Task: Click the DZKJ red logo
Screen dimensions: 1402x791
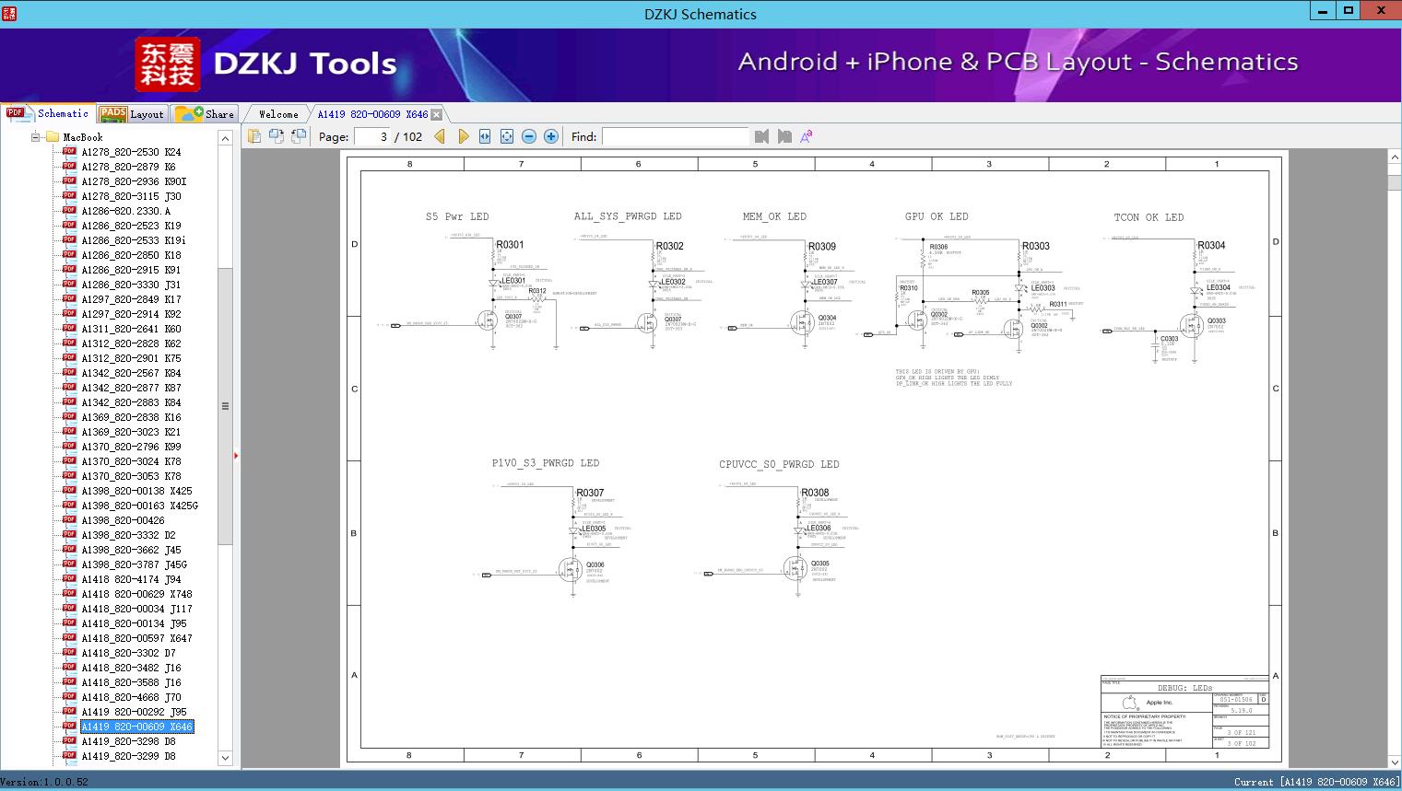Action: 168,64
